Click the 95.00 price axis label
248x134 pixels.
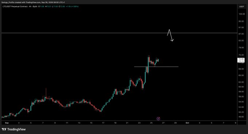[x=241, y=21]
